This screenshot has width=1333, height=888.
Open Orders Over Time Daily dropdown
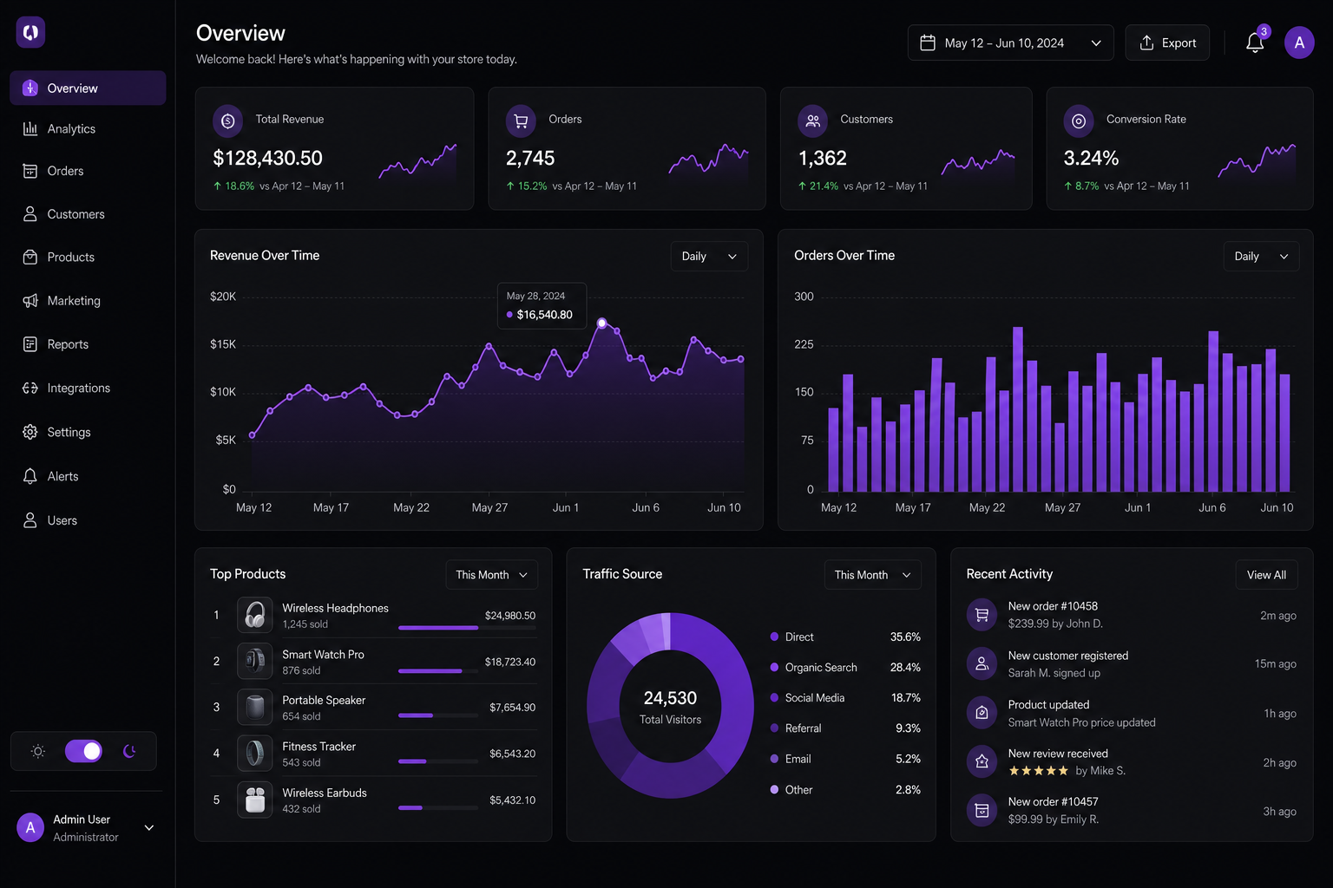pyautogui.click(x=1261, y=256)
